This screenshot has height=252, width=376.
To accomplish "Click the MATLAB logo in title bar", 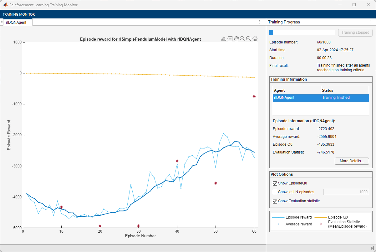I will pyautogui.click(x=5, y=5).
